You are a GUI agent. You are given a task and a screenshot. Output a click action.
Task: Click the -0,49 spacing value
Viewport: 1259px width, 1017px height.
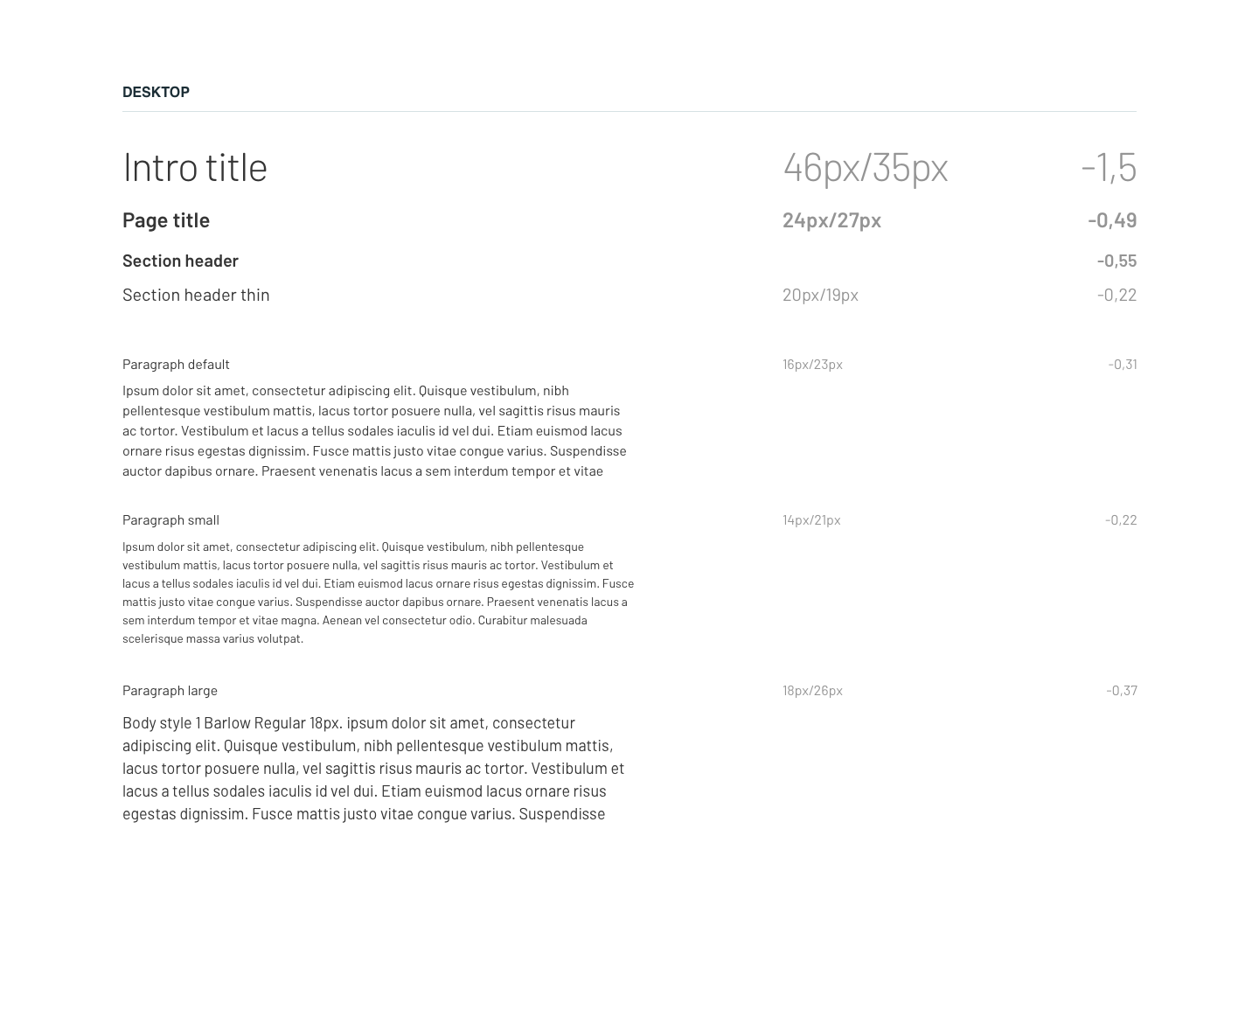pyautogui.click(x=1112, y=220)
